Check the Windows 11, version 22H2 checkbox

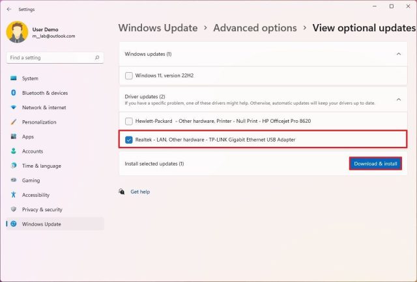pos(129,76)
